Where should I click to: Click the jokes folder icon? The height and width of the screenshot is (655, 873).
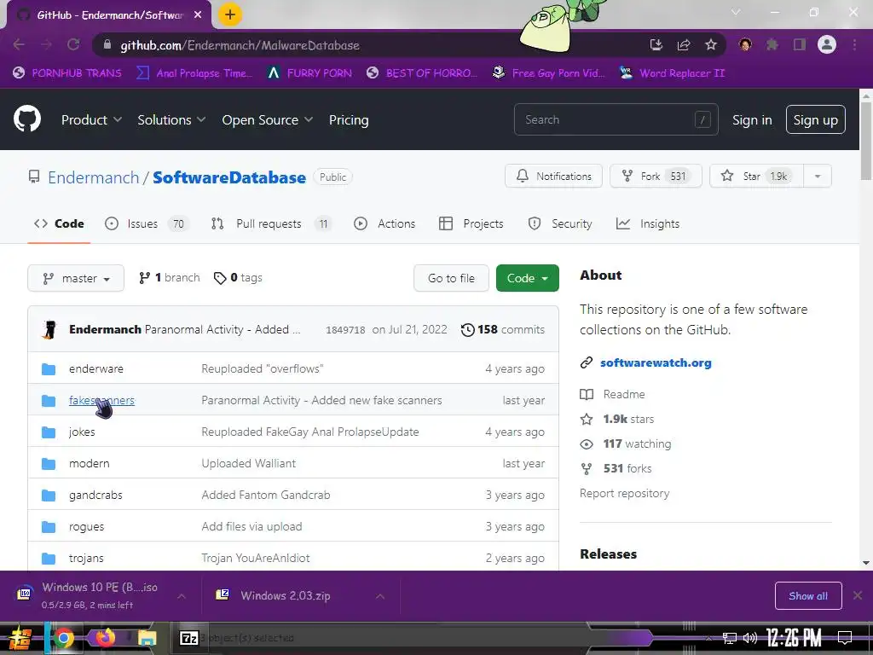[49, 432]
